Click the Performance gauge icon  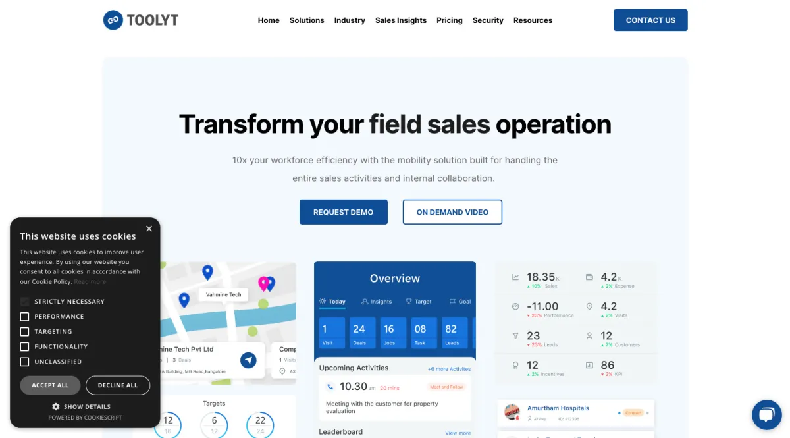pos(515,306)
